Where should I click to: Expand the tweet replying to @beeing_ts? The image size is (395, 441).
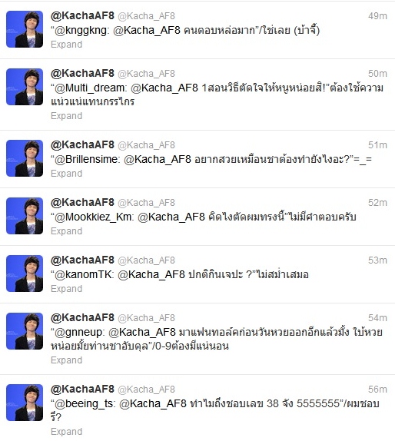(x=66, y=432)
